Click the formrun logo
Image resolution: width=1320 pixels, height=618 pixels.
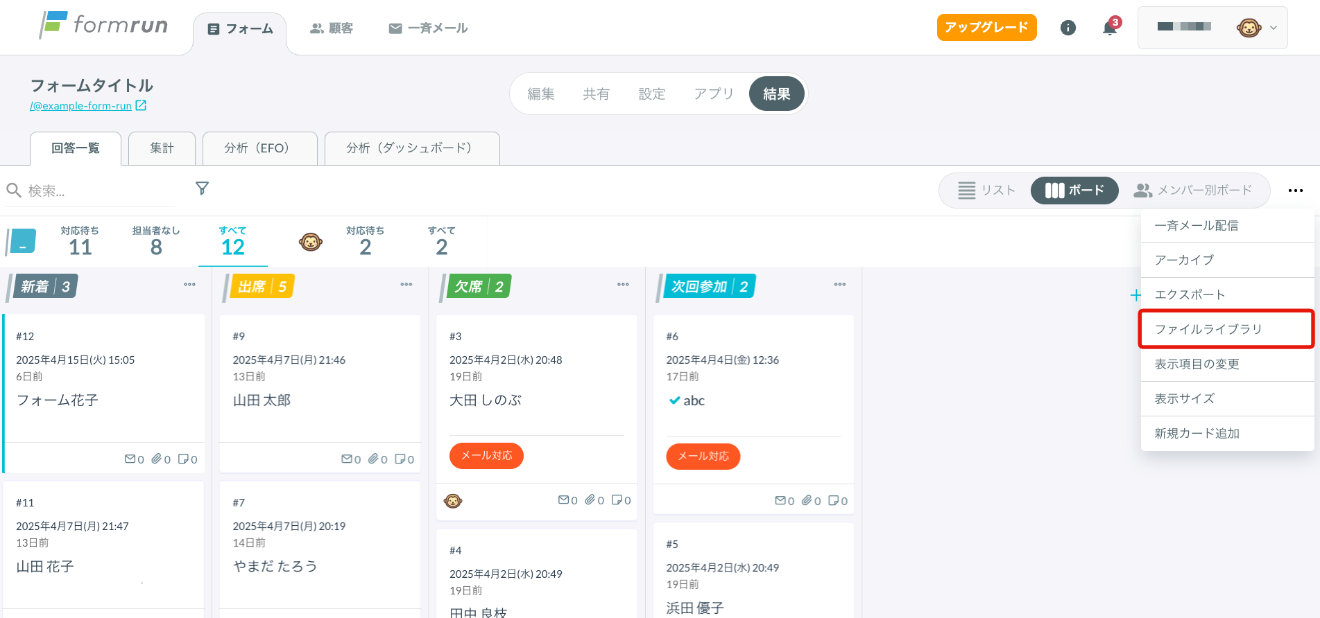tap(104, 26)
